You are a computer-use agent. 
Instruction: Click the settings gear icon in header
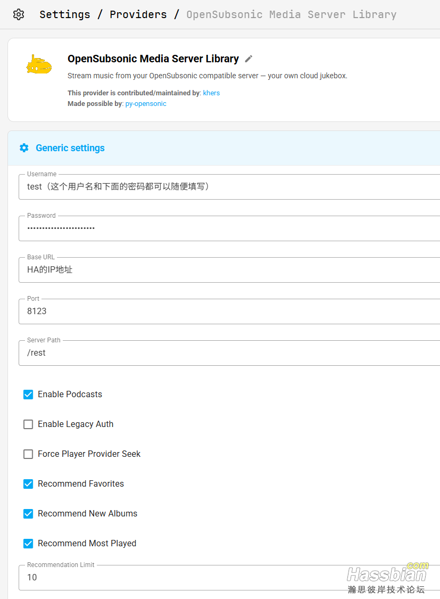click(19, 14)
